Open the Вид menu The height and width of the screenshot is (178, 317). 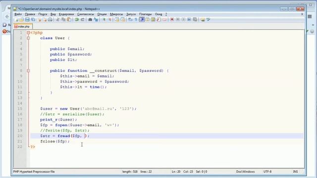point(53,14)
